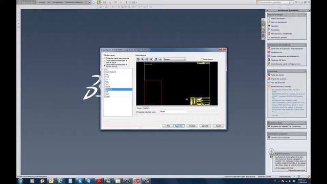Switch to the Model tab below the preview
327x184 pixels.
click(x=139, y=108)
